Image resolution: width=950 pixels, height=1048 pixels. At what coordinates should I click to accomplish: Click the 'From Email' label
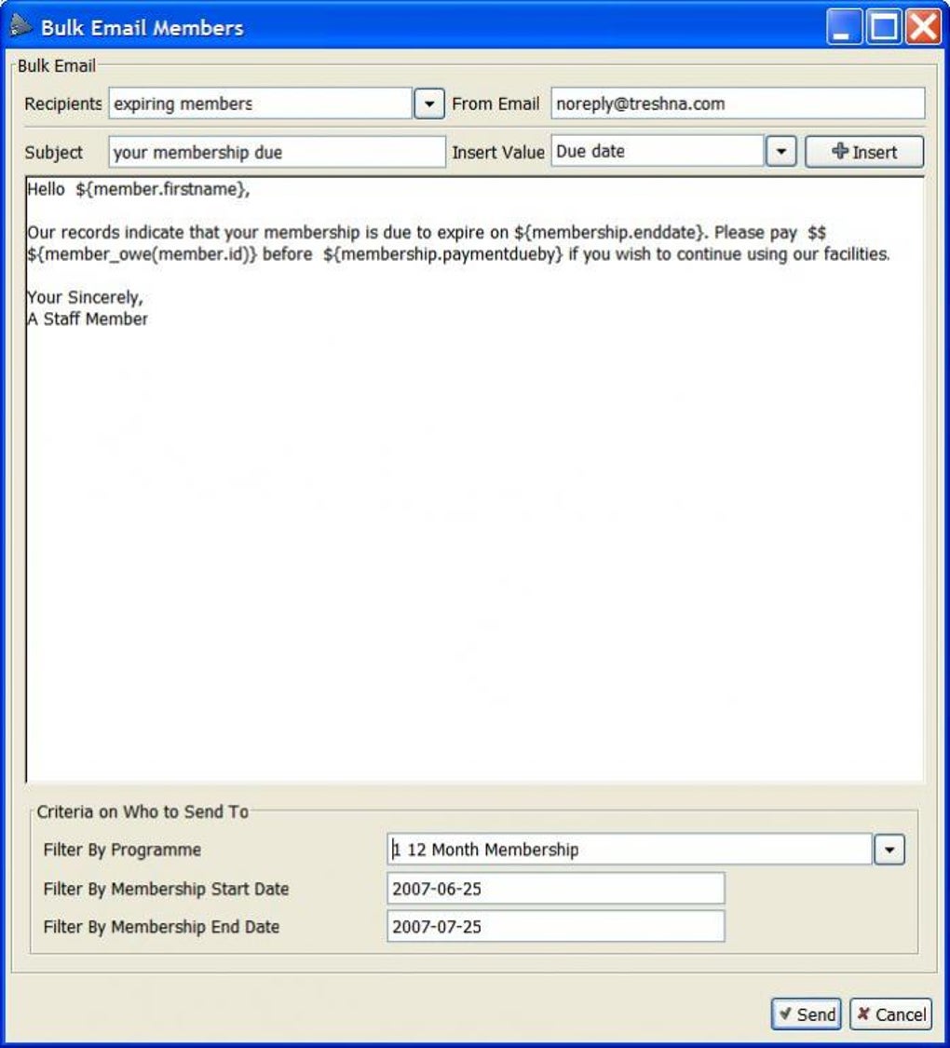click(495, 103)
